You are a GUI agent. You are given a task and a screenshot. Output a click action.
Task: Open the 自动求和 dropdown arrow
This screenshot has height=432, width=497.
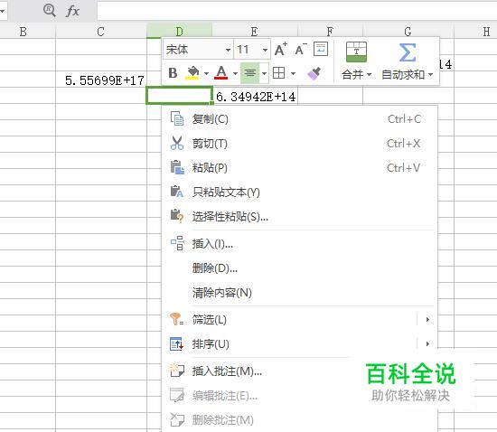coord(430,75)
